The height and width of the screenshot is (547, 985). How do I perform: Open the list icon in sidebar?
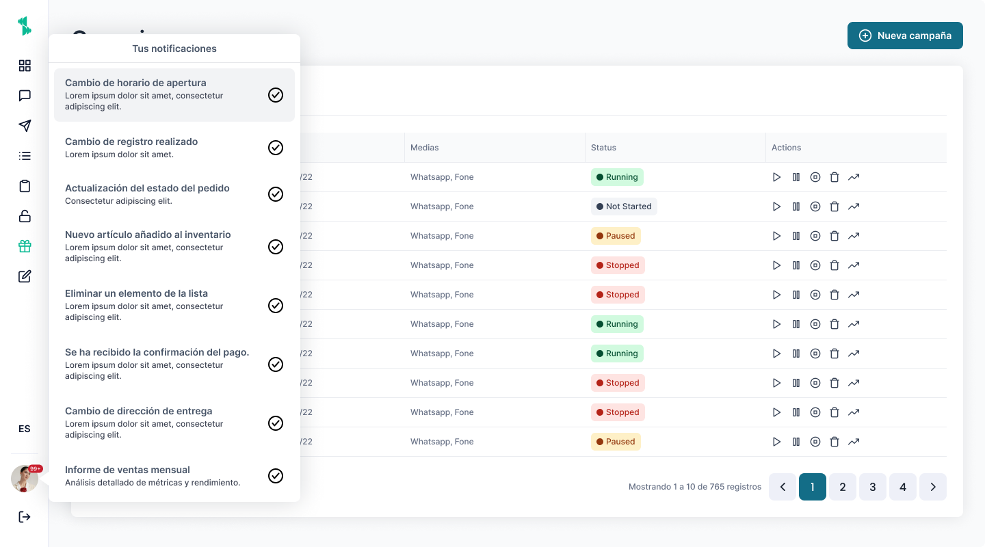click(x=25, y=156)
